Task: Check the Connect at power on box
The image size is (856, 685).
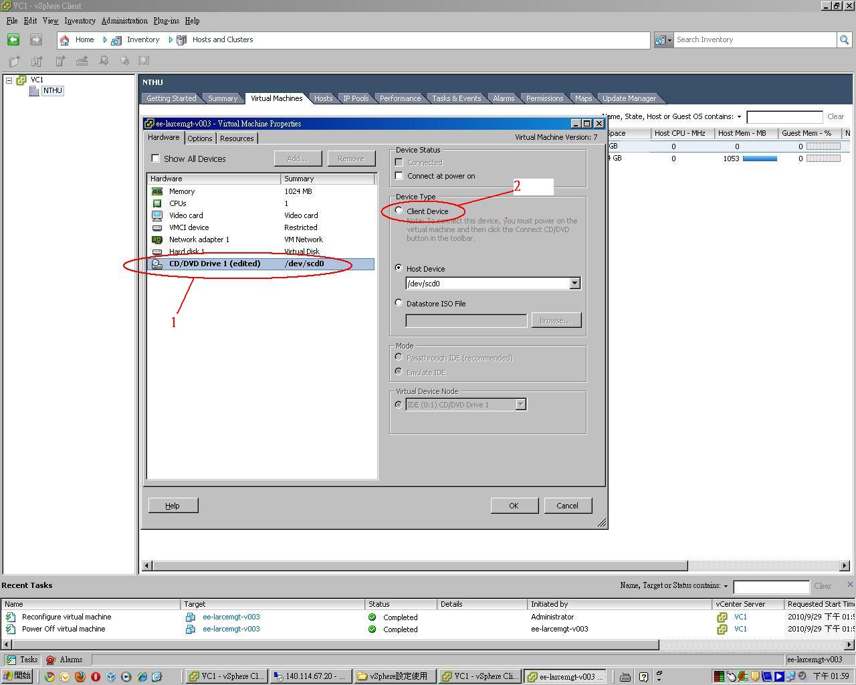Action: (399, 176)
